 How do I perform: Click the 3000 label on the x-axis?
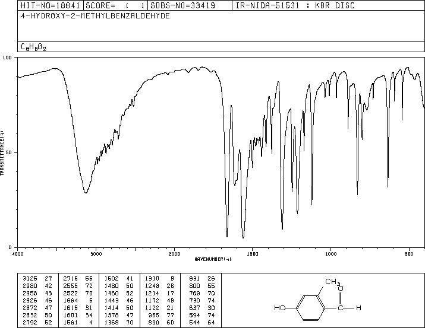tap(96, 254)
